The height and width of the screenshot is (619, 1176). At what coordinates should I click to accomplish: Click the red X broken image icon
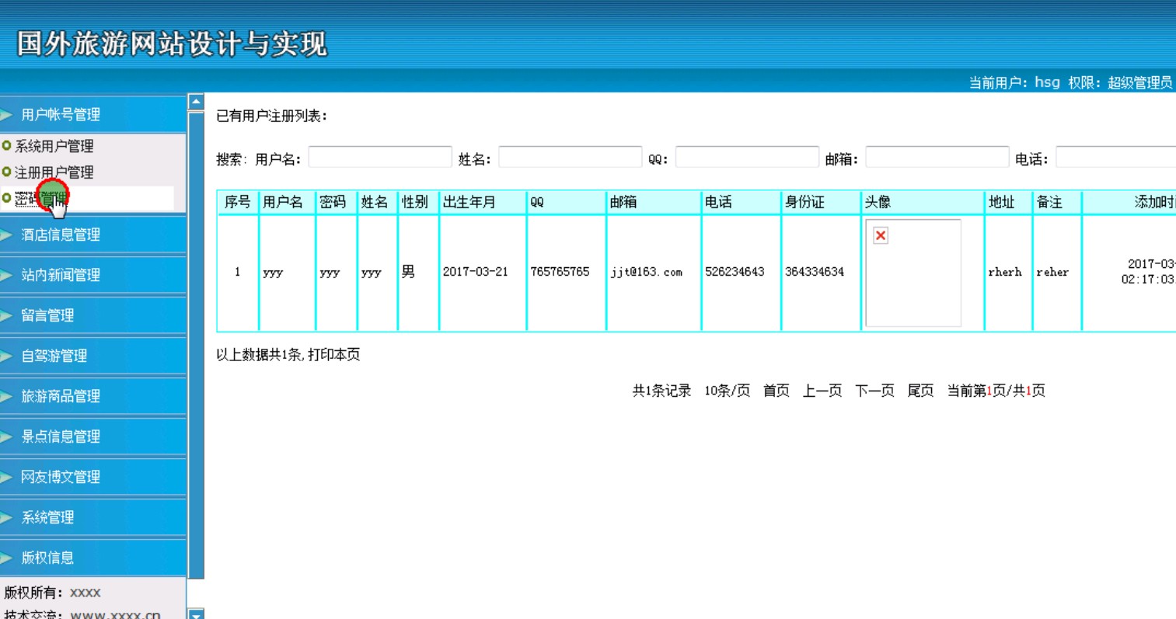click(x=881, y=235)
